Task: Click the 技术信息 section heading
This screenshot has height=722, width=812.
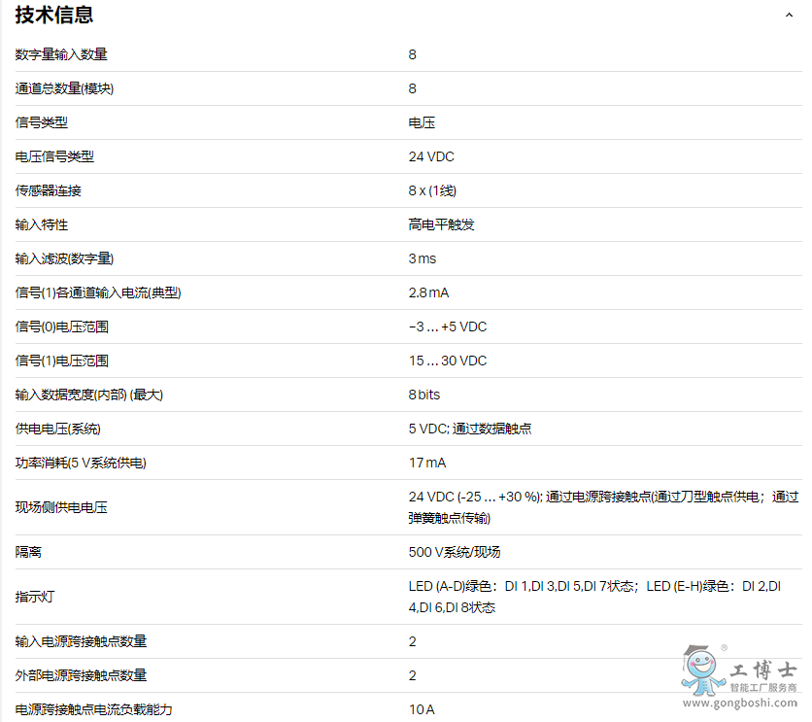Action: [x=54, y=16]
